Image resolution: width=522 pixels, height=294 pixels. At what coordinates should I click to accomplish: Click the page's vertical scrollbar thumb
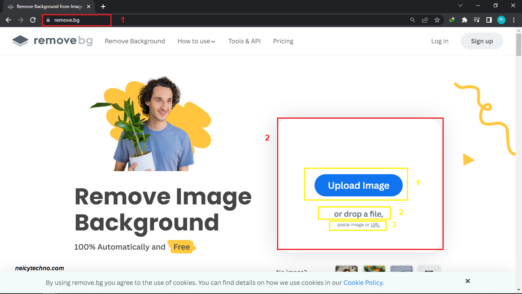pos(519,45)
